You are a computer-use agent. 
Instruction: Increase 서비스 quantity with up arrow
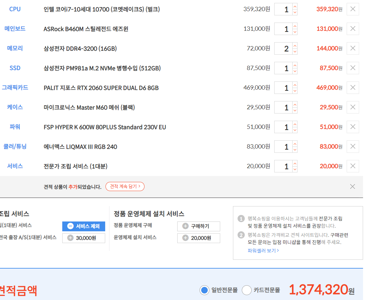pos(295,163)
